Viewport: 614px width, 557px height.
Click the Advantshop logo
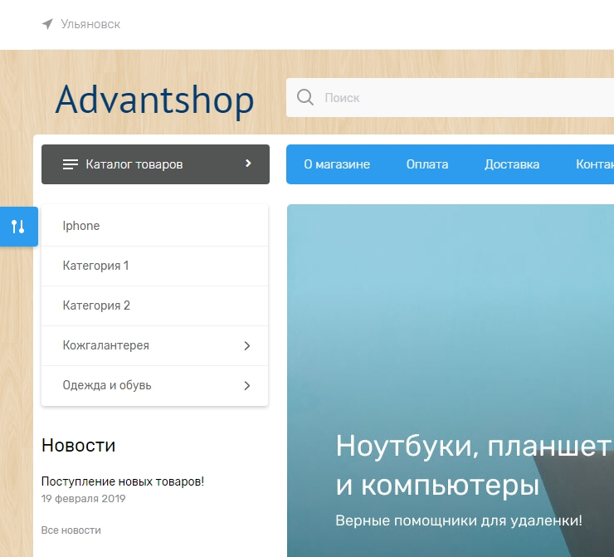[x=154, y=100]
